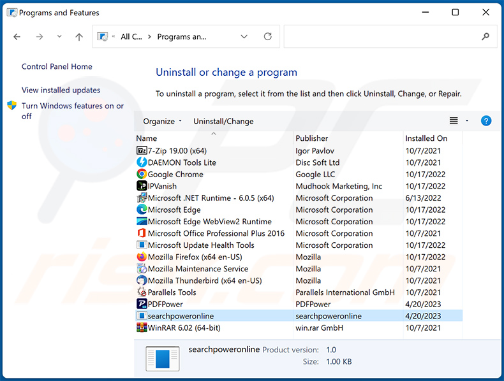Select the DAEMON Tools Lite entry
The image size is (504, 381).
click(182, 162)
